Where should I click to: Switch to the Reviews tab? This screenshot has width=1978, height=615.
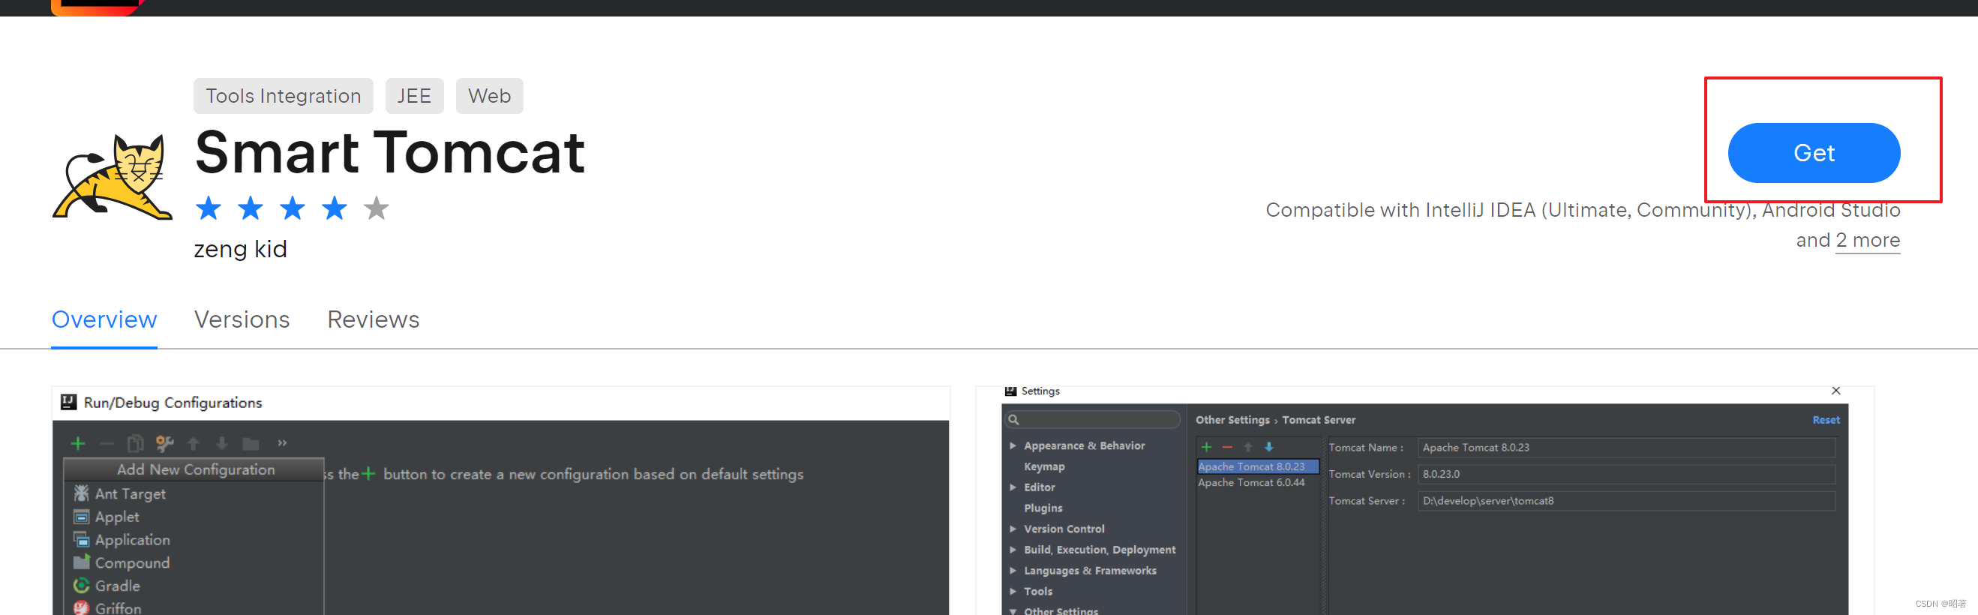pos(374,319)
